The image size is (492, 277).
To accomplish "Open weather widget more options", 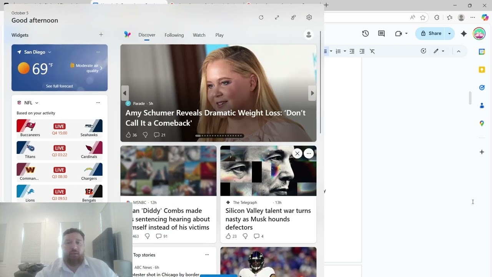I will pos(98,52).
